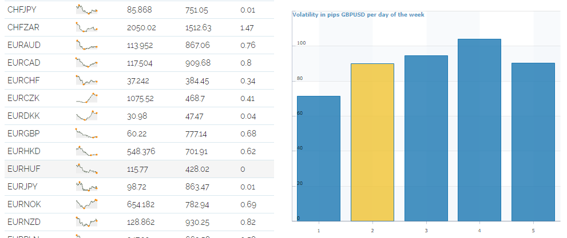Select the EURAUD currency pair
Screen dimensions: 567x238
pyautogui.click(x=24, y=45)
